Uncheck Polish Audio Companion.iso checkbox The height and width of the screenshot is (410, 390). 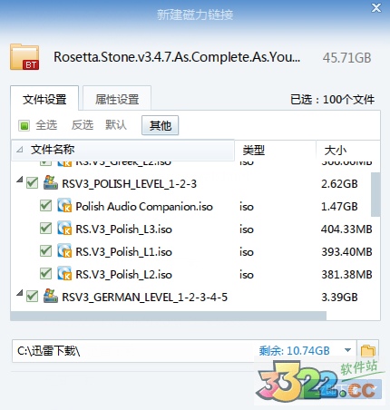(x=45, y=206)
